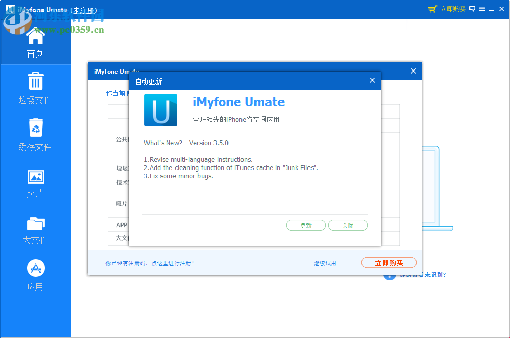Viewport: 510px width, 338px height.
Task: Click the orange 立即购买 purchase button
Action: coord(388,262)
